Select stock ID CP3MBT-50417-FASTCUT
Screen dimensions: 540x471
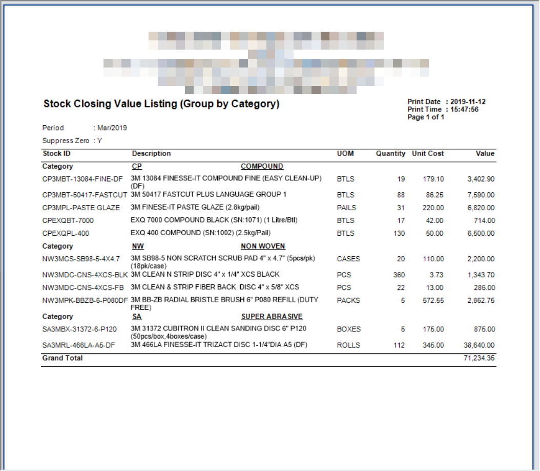tap(85, 195)
